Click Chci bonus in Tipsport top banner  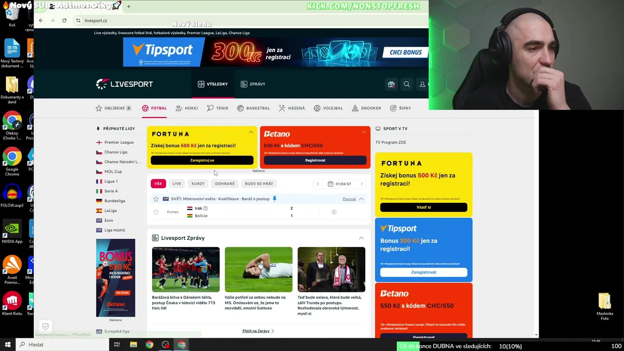click(x=405, y=52)
